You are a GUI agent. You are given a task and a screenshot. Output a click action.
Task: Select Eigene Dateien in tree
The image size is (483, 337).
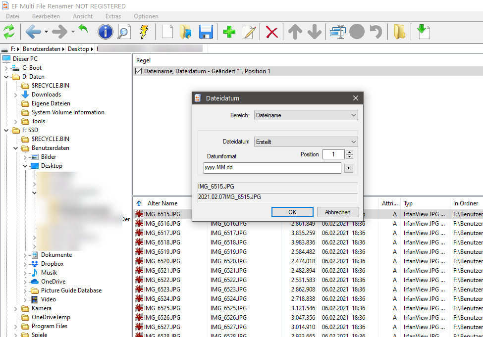[x=51, y=103]
